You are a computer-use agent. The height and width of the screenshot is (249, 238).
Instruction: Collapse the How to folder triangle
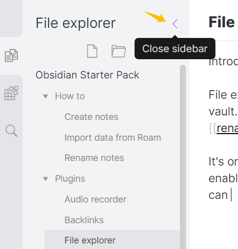(x=45, y=96)
